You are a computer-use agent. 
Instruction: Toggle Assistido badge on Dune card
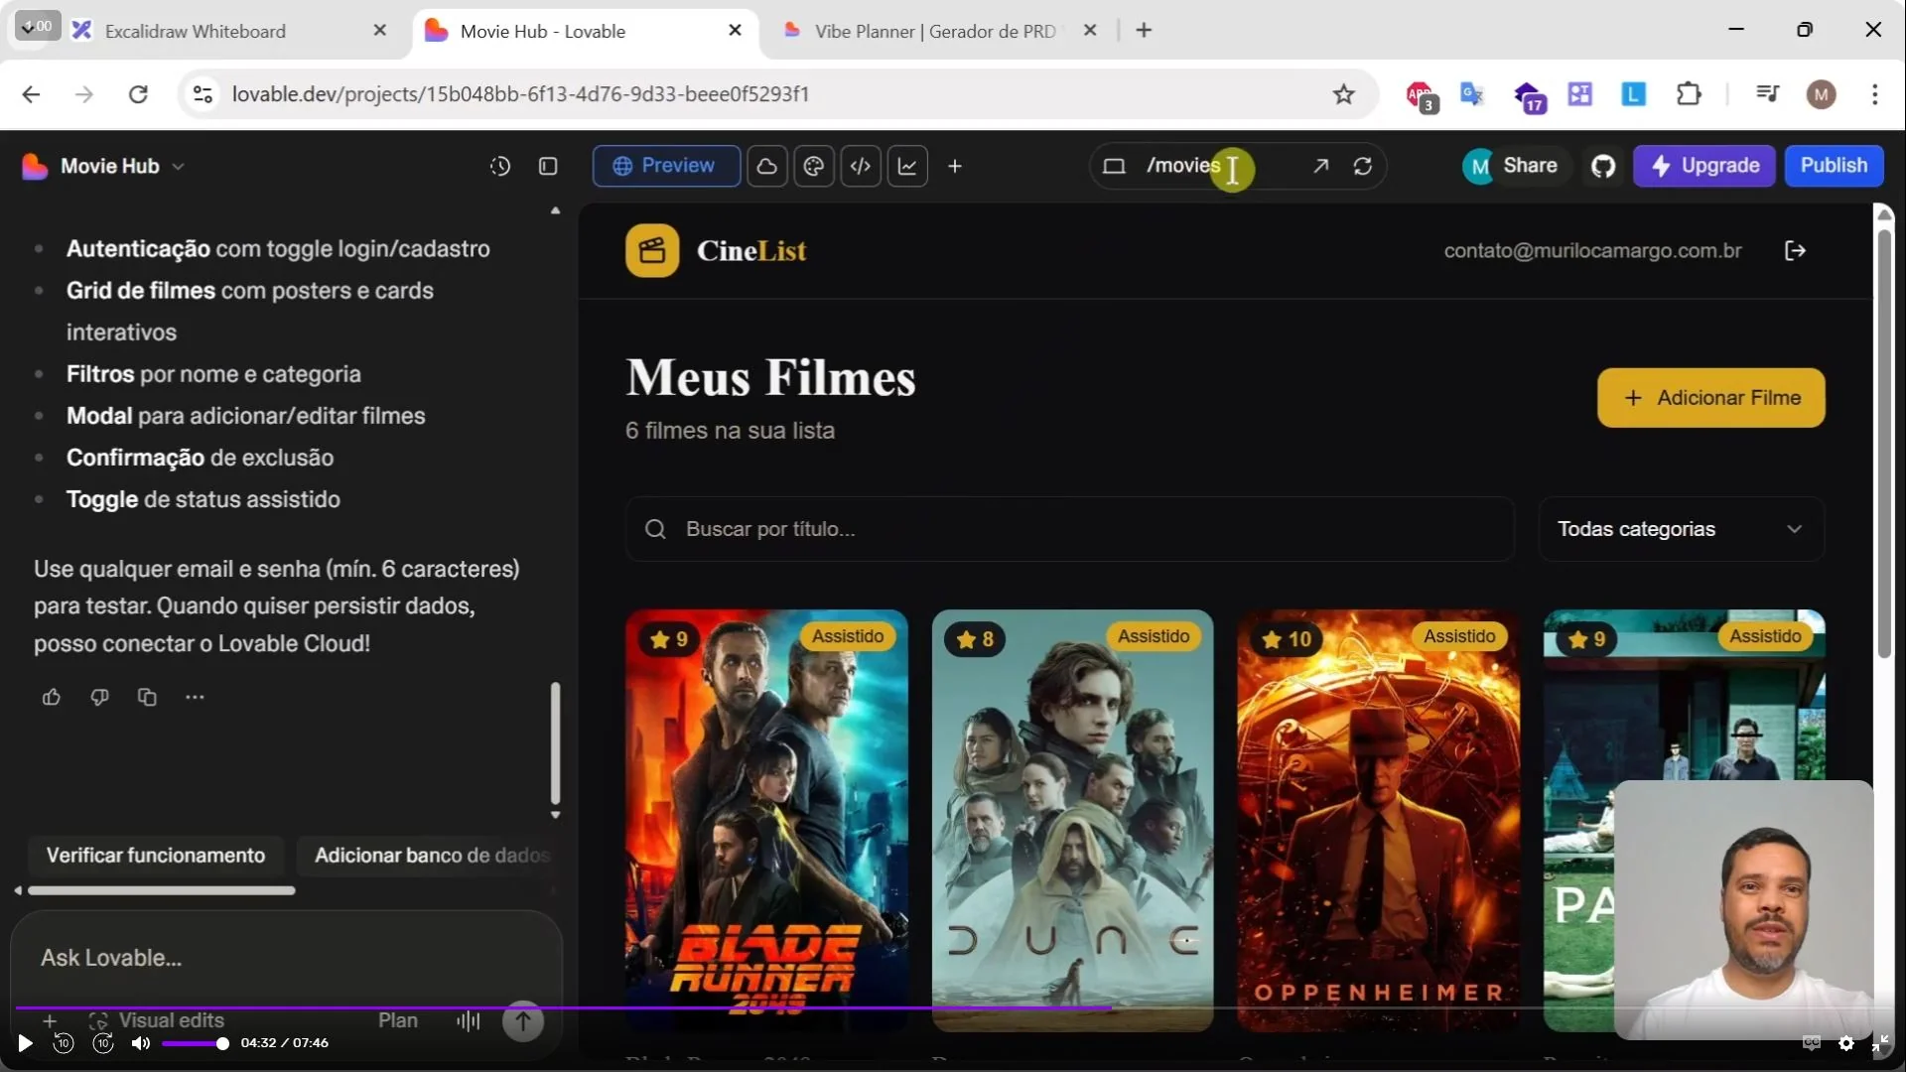(1154, 636)
